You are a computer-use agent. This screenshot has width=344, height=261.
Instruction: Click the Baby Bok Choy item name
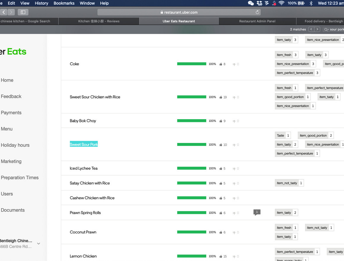coord(83,121)
